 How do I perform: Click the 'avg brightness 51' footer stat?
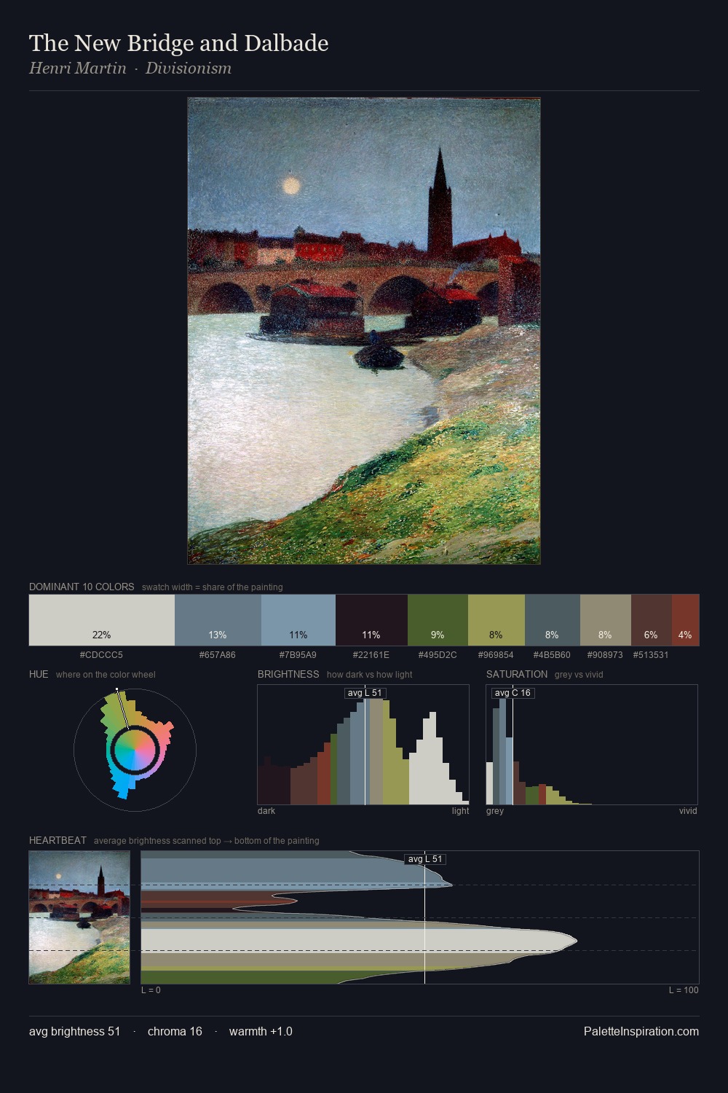coord(74,1031)
